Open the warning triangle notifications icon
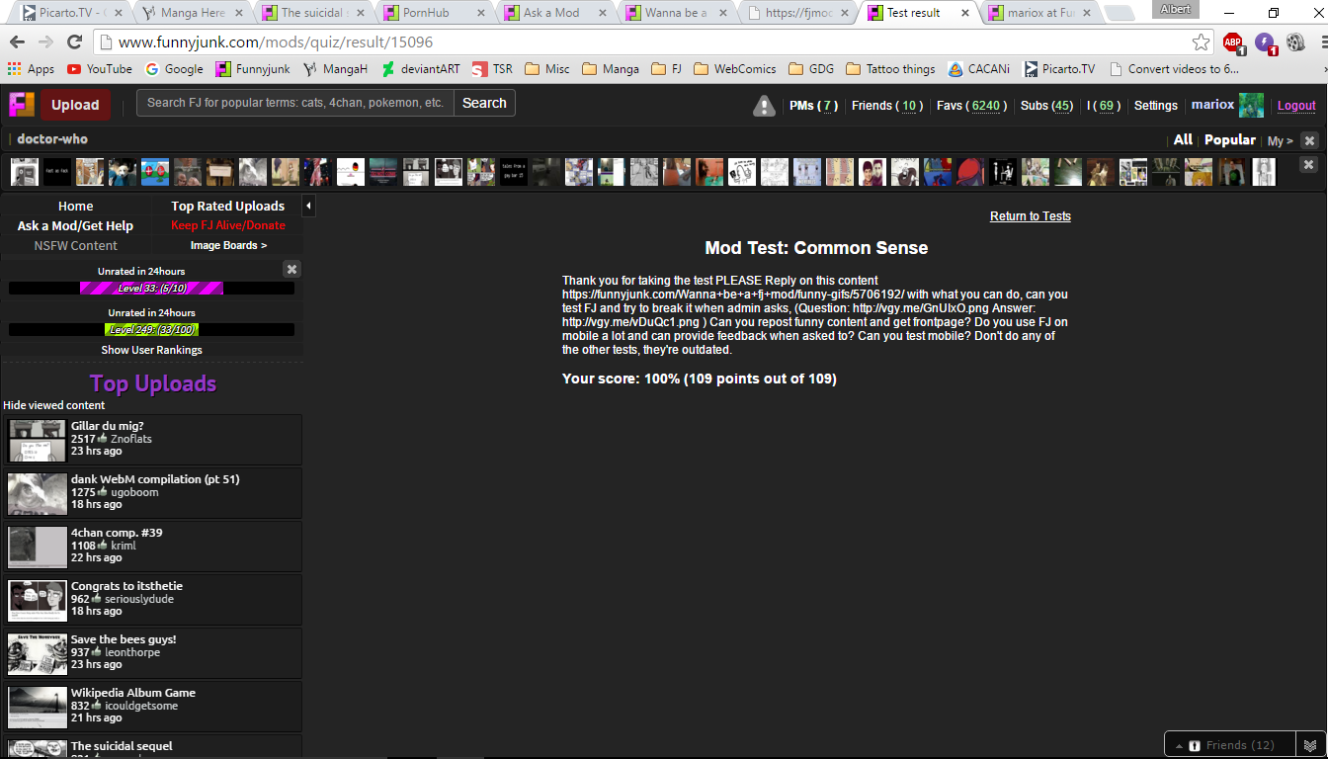The width and height of the screenshot is (1328, 759). click(764, 106)
